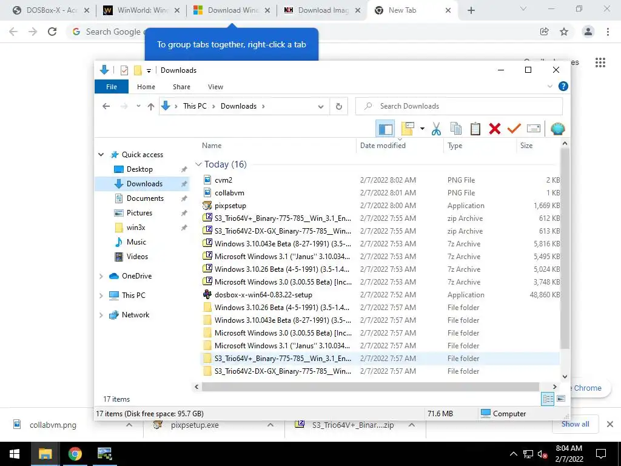Open the Explorer help icon
Image resolution: width=621 pixels, height=466 pixels.
[563, 86]
